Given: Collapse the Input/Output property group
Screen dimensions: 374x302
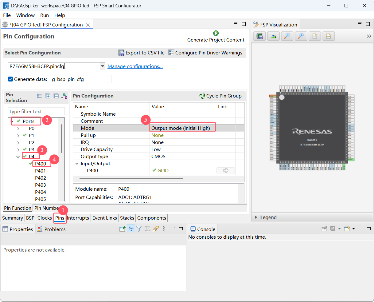Looking at the screenshot, I should point(77,164).
